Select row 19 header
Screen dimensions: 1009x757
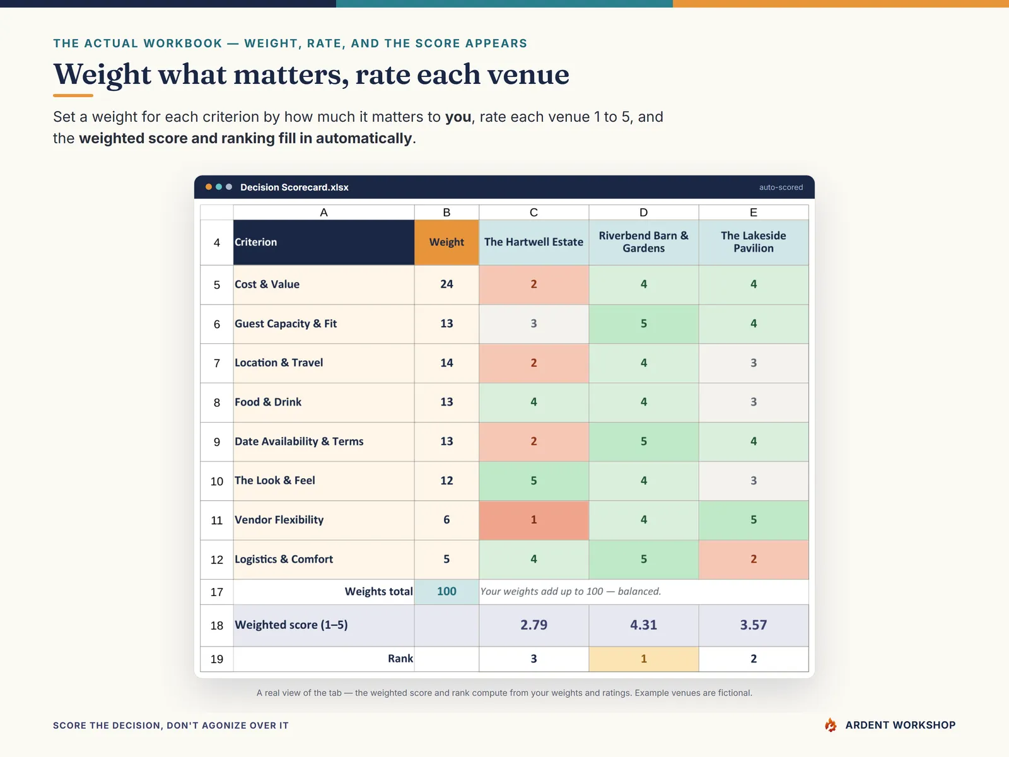pos(217,659)
